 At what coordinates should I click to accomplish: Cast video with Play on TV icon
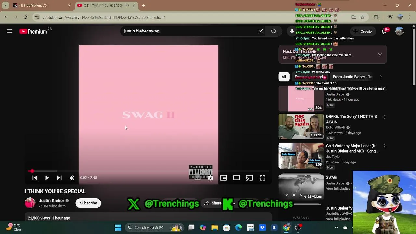coord(249,178)
